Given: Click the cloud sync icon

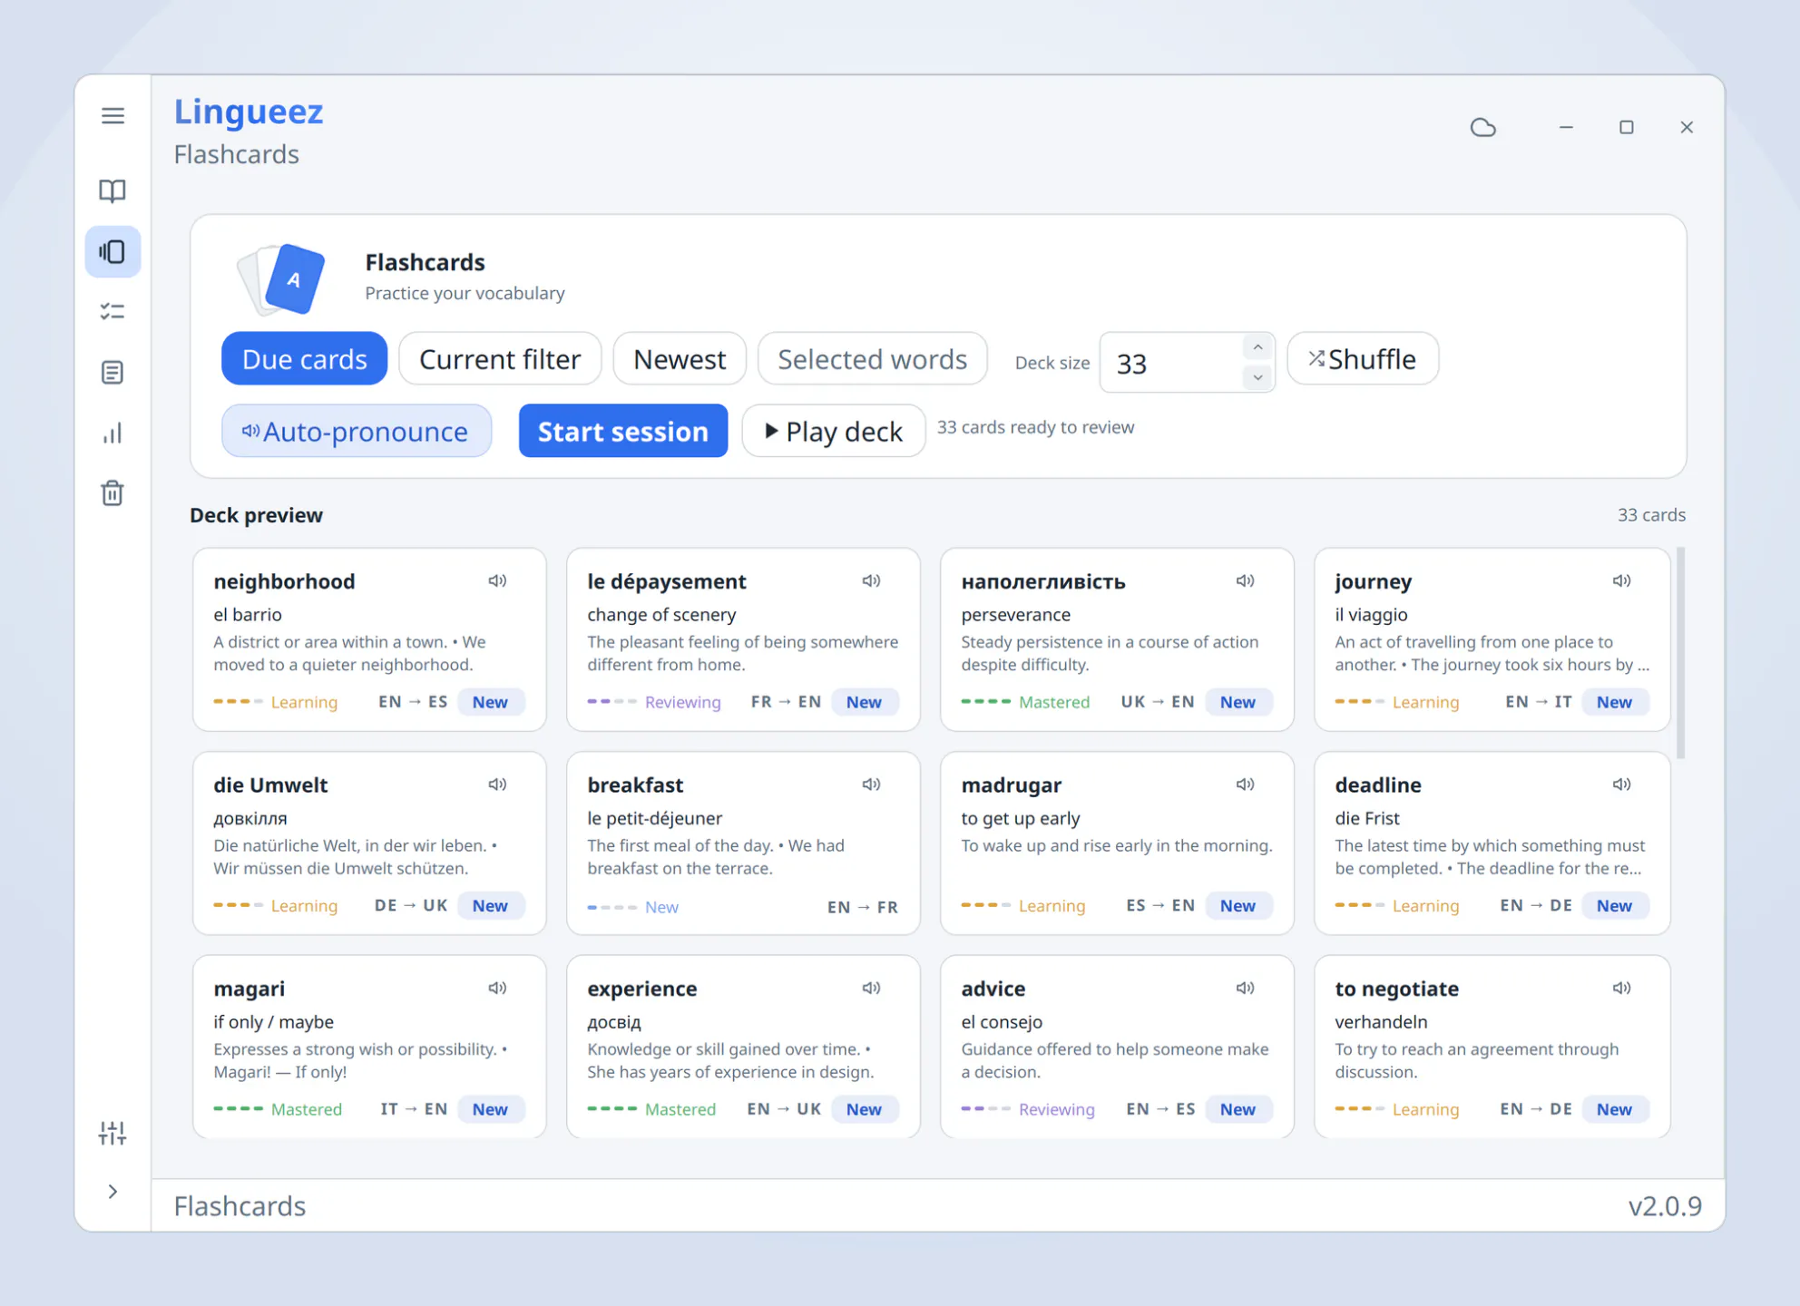Looking at the screenshot, I should [1482, 127].
